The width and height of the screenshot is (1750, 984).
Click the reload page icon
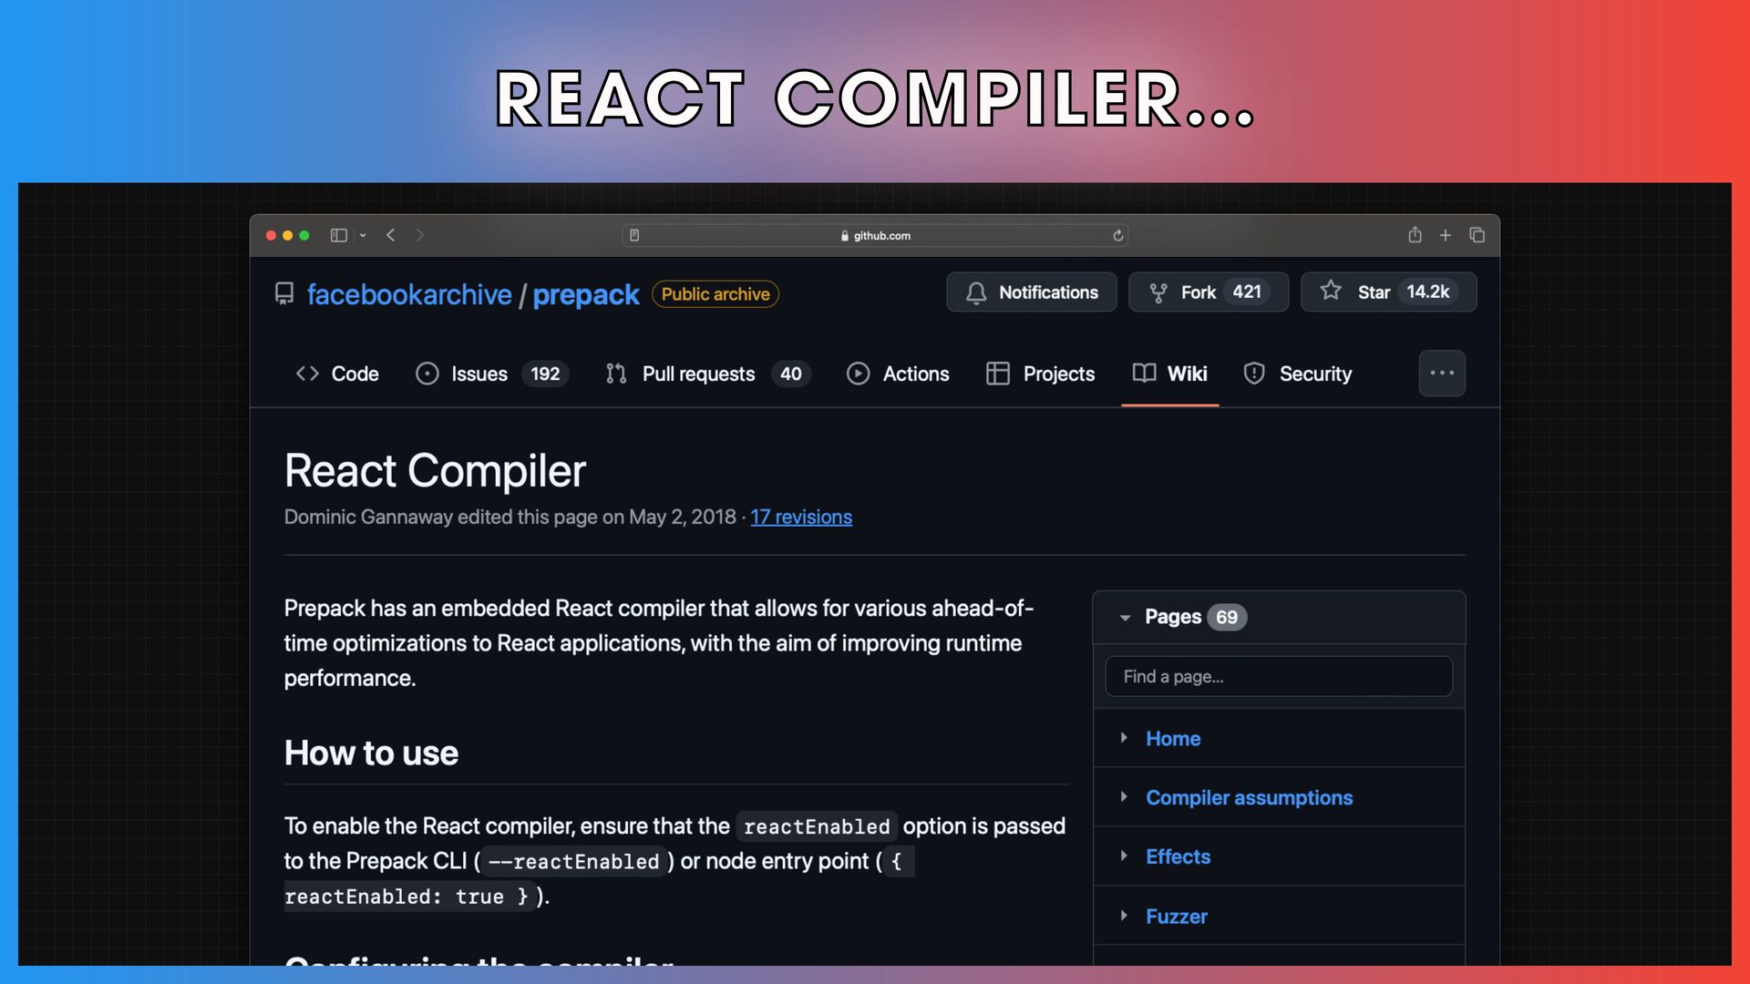pyautogui.click(x=1117, y=235)
